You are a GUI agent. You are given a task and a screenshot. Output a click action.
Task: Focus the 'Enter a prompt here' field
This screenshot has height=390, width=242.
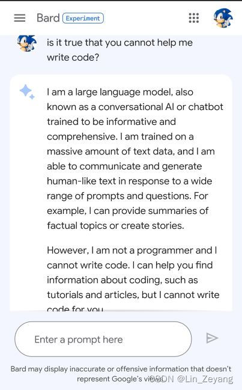tap(103, 339)
